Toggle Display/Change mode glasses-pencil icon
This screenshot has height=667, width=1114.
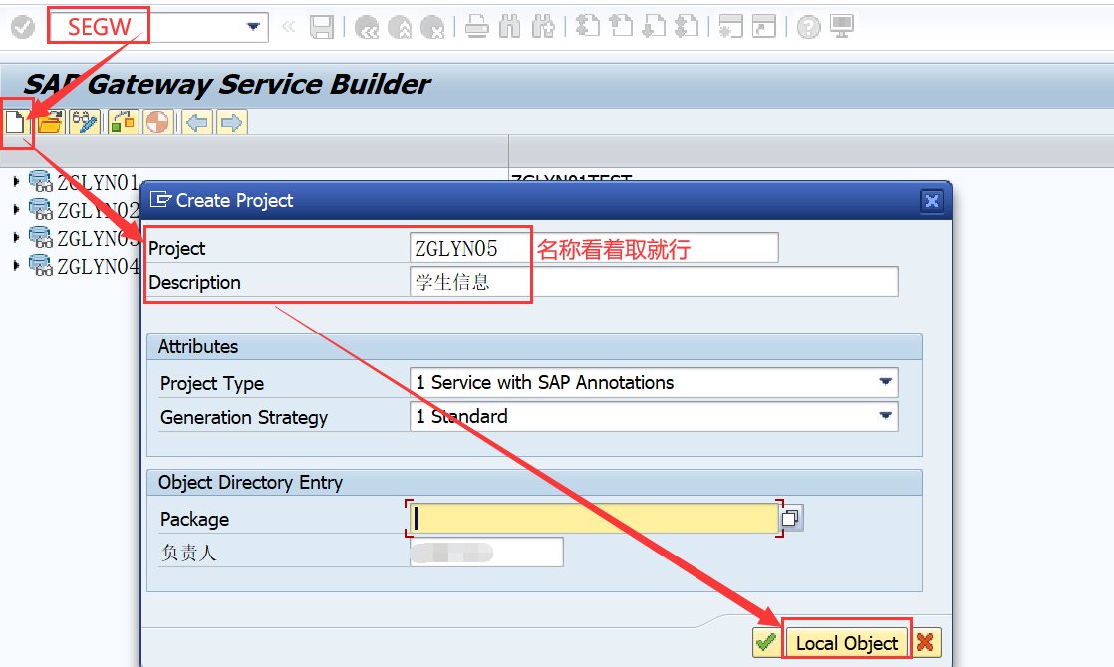[85, 122]
